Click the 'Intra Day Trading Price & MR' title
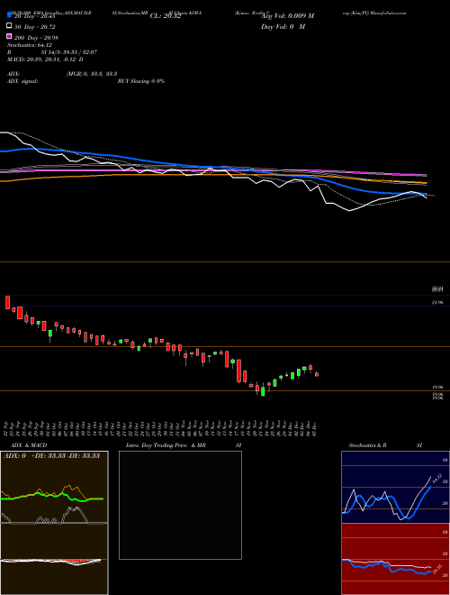The width and height of the screenshot is (450, 595). [166, 445]
